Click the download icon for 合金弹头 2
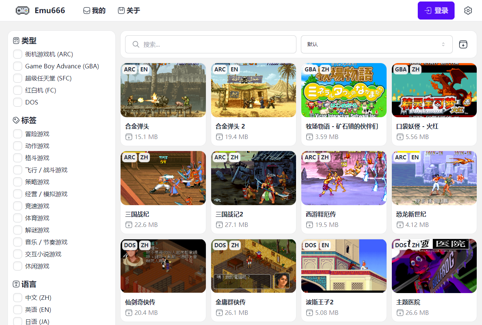The height and width of the screenshot is (325, 482). click(x=219, y=137)
